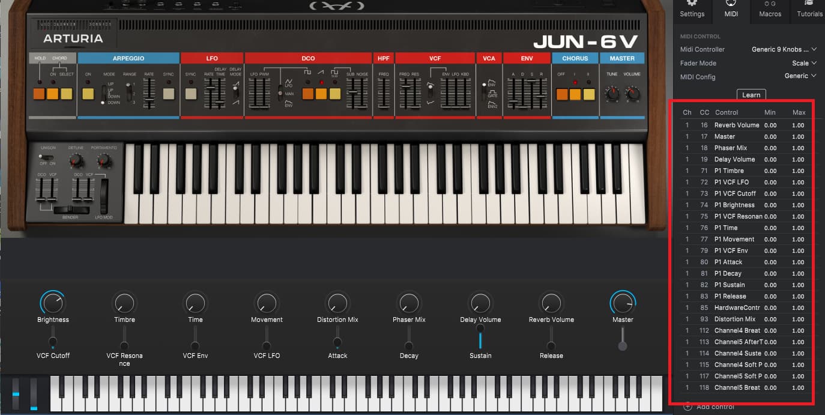The height and width of the screenshot is (415, 825).
Task: Click the DETUNE knob
Action: point(76,160)
